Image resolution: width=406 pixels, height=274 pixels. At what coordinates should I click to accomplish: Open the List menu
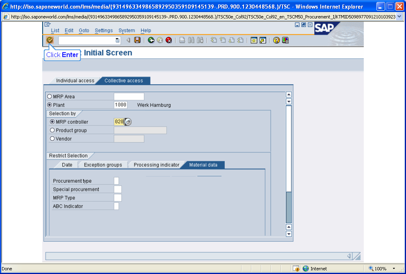(x=55, y=30)
